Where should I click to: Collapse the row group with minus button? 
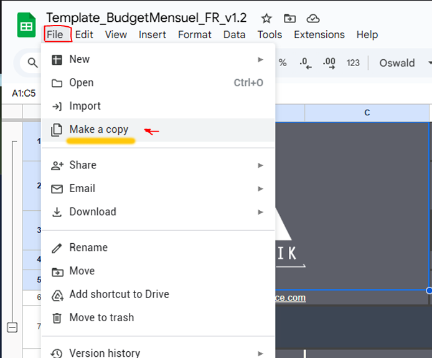click(12, 327)
